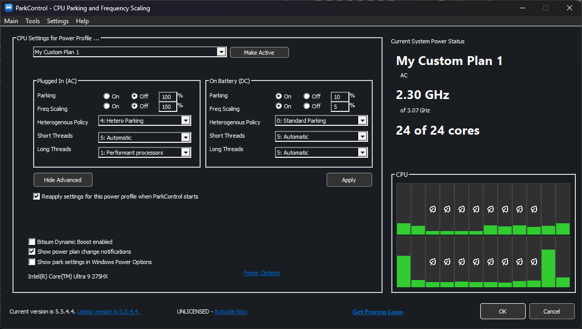582x329 pixels.
Task: Click the DC Parking percent field
Action: (340, 97)
